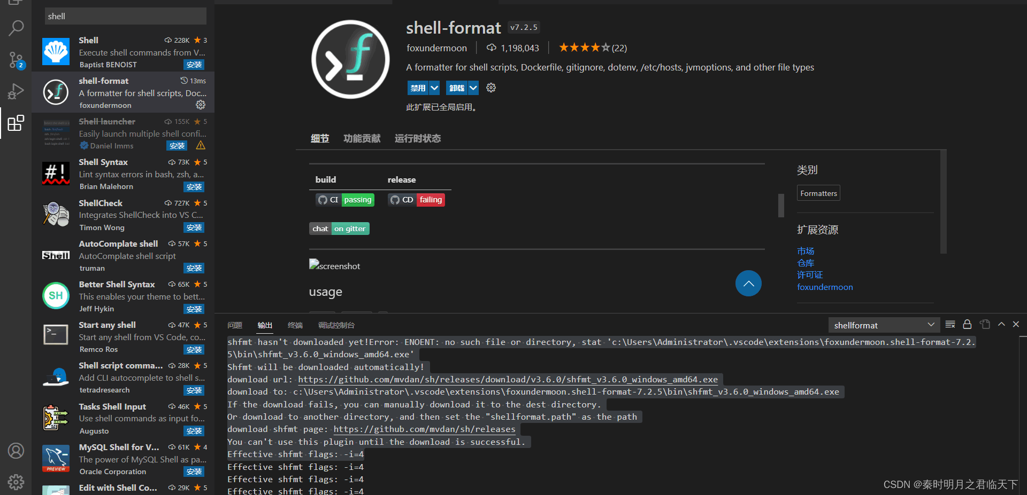Install the Better Shell Syntax extension
The image size is (1027, 495).
point(194,309)
